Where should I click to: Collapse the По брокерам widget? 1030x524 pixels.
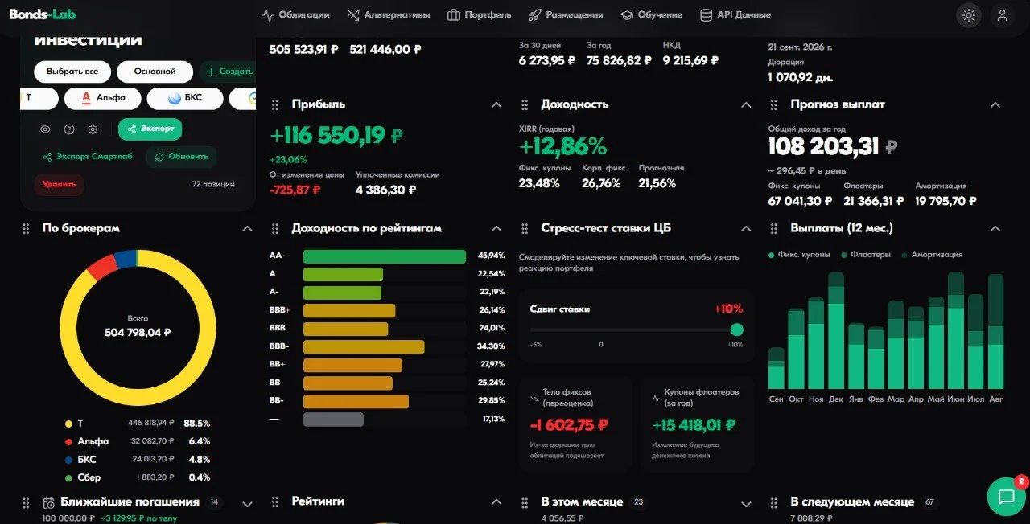click(x=247, y=229)
